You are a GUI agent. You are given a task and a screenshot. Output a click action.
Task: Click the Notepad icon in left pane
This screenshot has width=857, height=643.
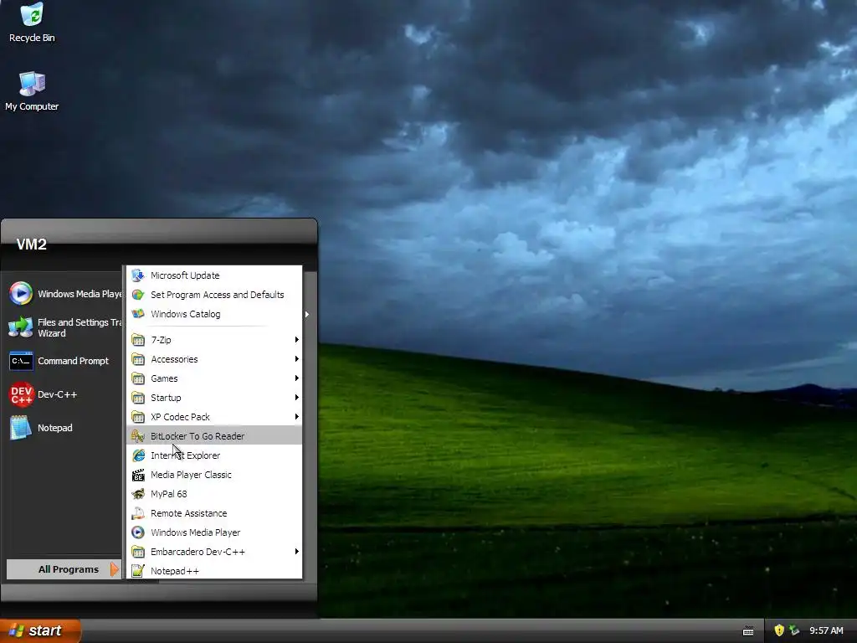(x=21, y=428)
